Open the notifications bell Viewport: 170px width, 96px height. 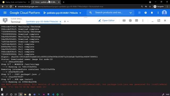[152, 13]
